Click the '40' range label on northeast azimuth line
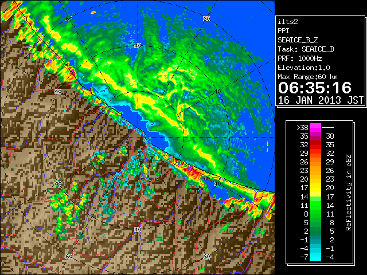Image resolution: width=367 pixels, height=275 pixels. coord(218,92)
